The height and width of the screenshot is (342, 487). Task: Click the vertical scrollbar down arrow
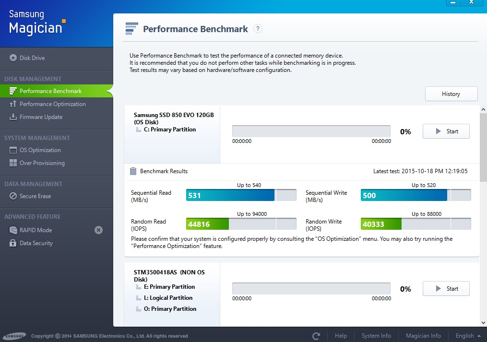point(483,322)
